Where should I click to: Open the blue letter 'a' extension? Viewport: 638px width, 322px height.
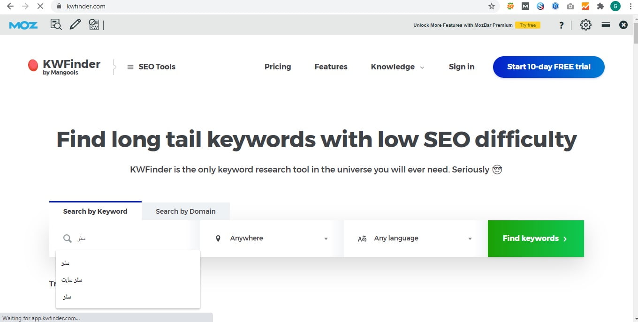(x=555, y=7)
